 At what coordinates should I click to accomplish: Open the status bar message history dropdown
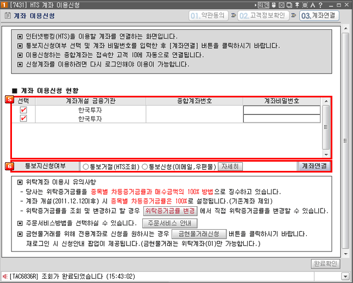[345, 276]
